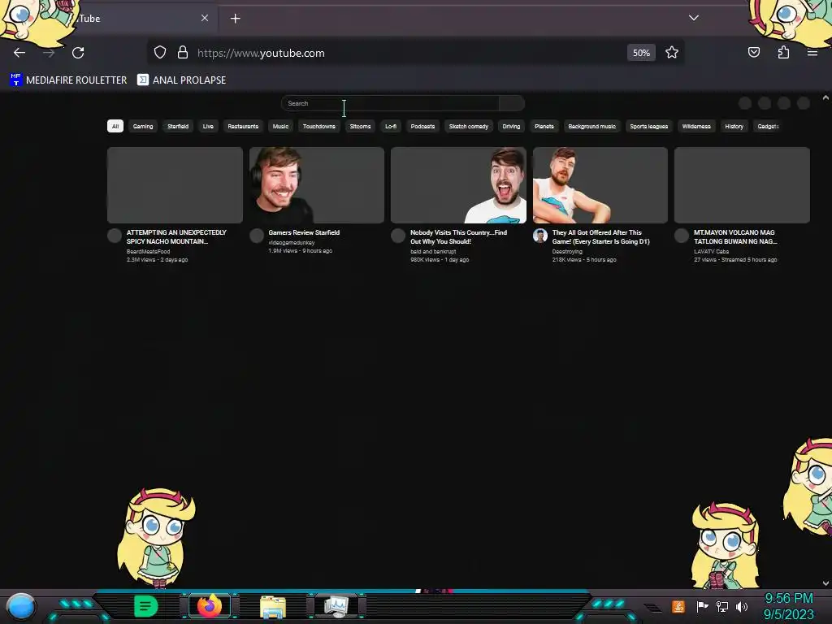Viewport: 832px width, 624px height.
Task: Focus the YouTube Search field
Action: 389,103
